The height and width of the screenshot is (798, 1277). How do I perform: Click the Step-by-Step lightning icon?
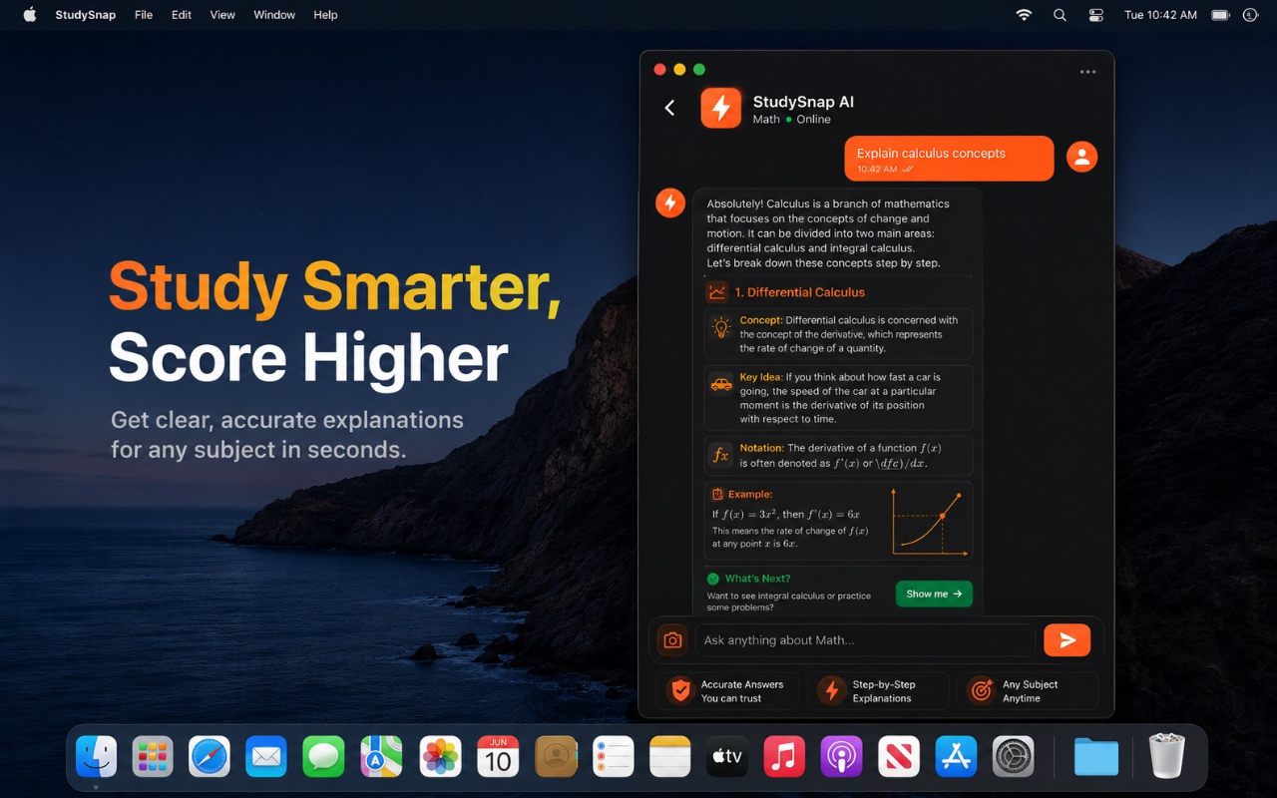pyautogui.click(x=832, y=690)
